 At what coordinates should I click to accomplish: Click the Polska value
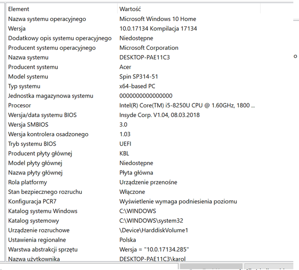(128, 240)
